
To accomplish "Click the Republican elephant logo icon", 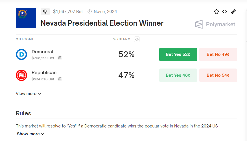I will pos(21,75).
